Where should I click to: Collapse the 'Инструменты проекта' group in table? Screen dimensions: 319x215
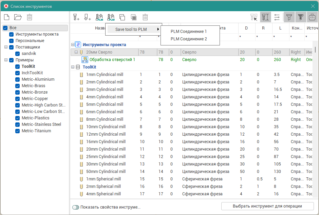point(73,45)
